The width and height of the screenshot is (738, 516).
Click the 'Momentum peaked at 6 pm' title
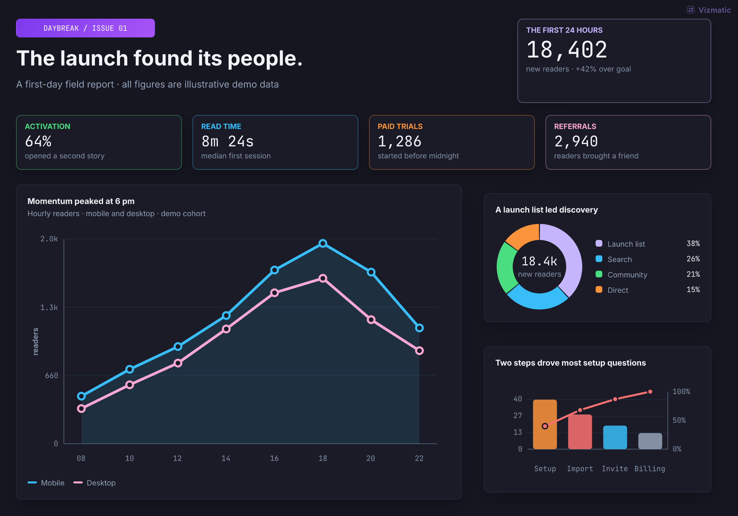81,201
